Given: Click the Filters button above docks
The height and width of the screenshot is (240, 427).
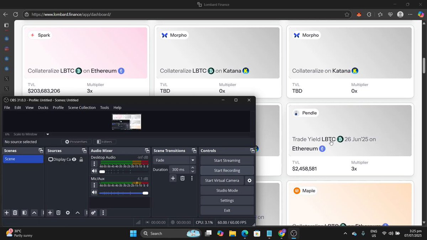Looking at the screenshot, I should [105, 142].
